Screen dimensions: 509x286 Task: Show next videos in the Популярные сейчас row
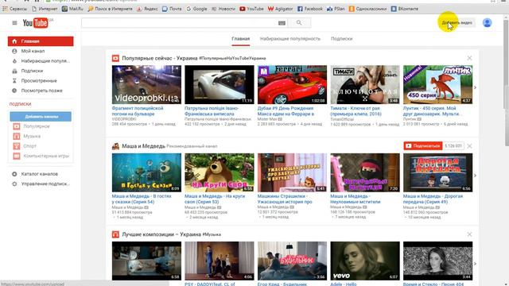[475, 87]
